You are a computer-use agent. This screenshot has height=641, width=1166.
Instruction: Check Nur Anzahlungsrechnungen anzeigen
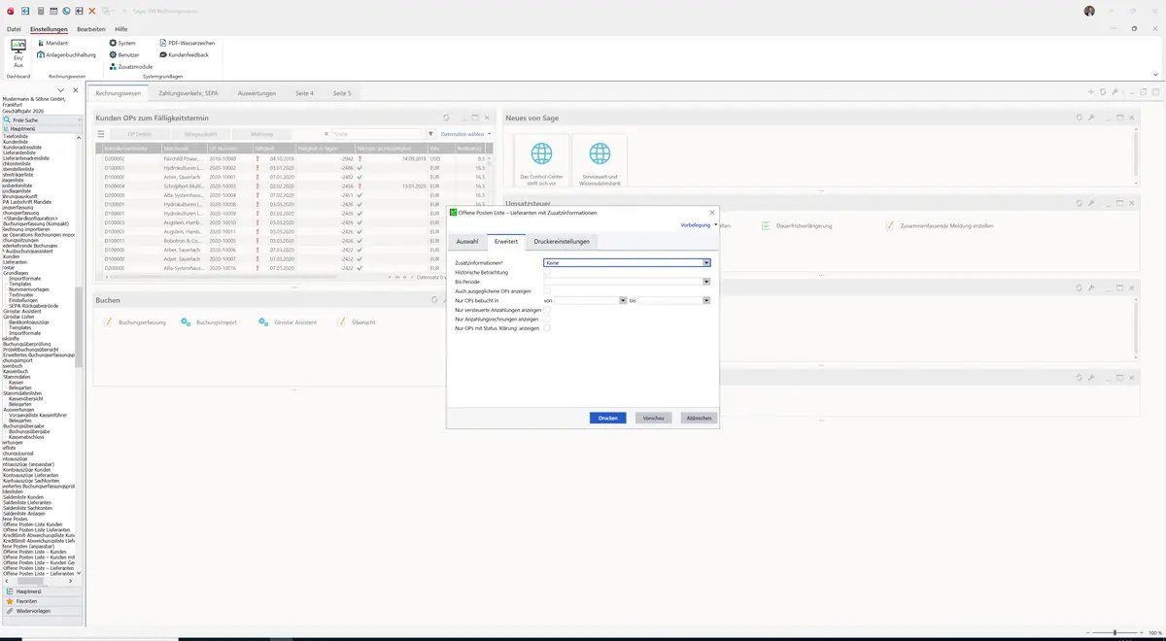coord(547,319)
